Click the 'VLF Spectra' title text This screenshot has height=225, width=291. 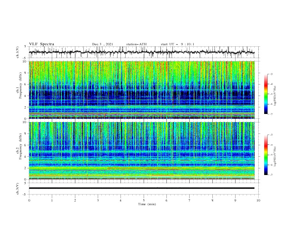click(x=42, y=44)
